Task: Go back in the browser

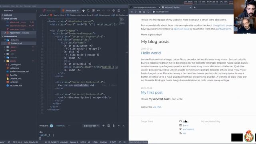Action: pos(132,12)
